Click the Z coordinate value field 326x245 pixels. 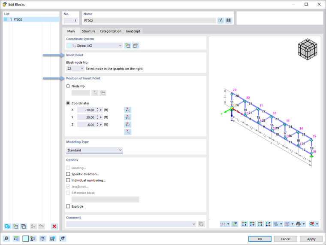point(86,125)
